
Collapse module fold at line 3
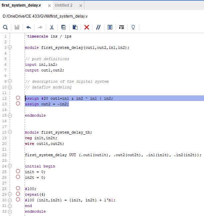click(10, 48)
